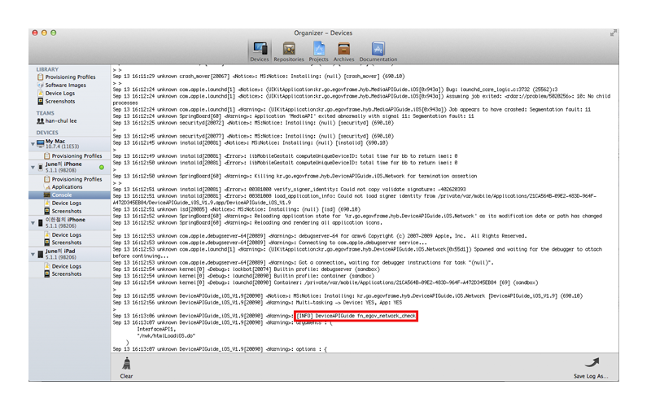Open Applications under June's iPhone
This screenshot has width=651, height=407.
tap(67, 187)
